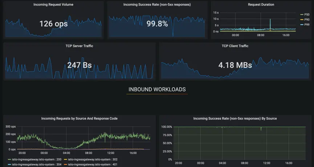Collapse the INBOUND WORKLOADS row header
Screen dimensions: 314x167
click(157, 89)
